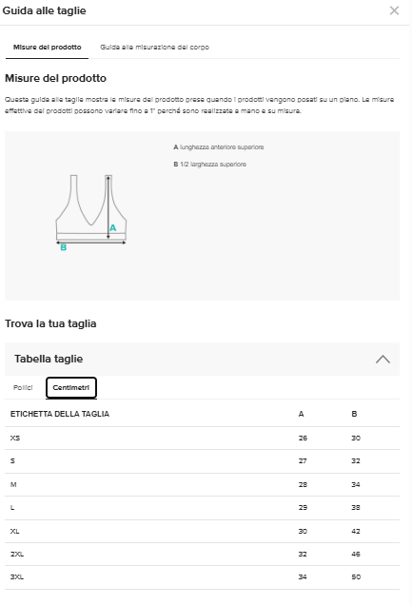The width and height of the screenshot is (412, 605).
Task: Select Centimetri unit toggle
Action: coord(71,387)
